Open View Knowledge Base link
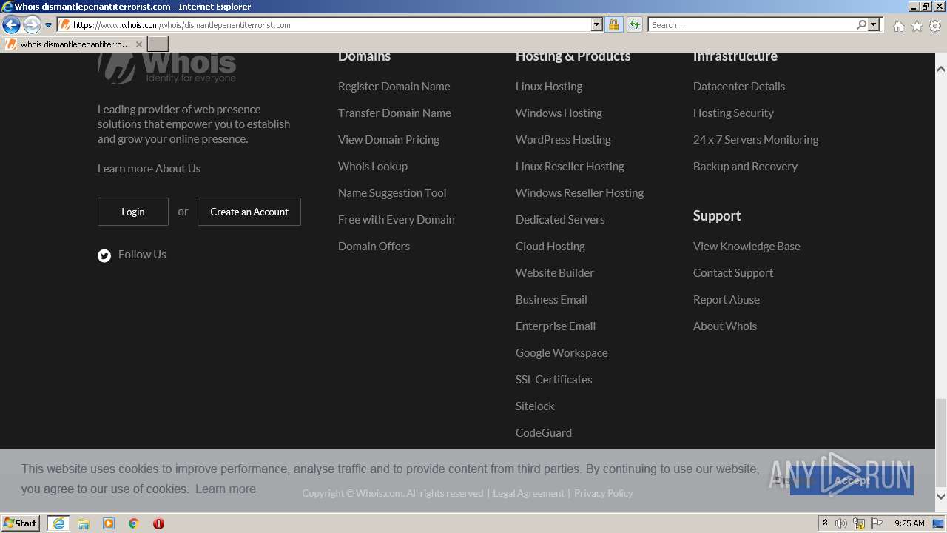 coord(747,247)
